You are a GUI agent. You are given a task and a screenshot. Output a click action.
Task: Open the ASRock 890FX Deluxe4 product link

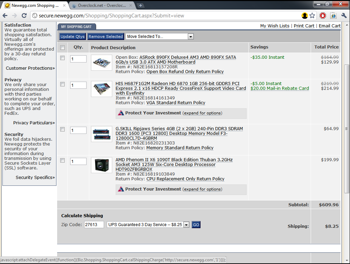176,60
